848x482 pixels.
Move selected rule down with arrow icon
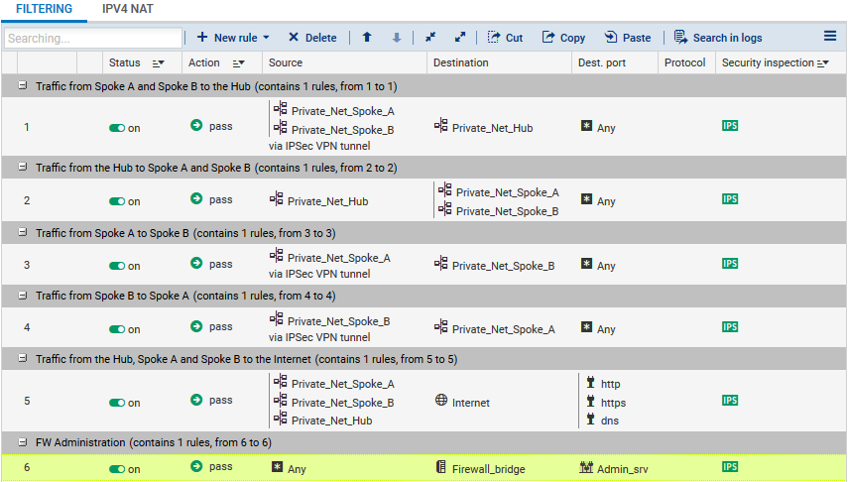coord(397,38)
